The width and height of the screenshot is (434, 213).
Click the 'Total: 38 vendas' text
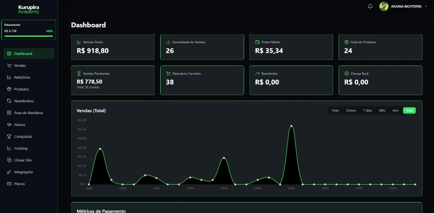[x=88, y=87]
